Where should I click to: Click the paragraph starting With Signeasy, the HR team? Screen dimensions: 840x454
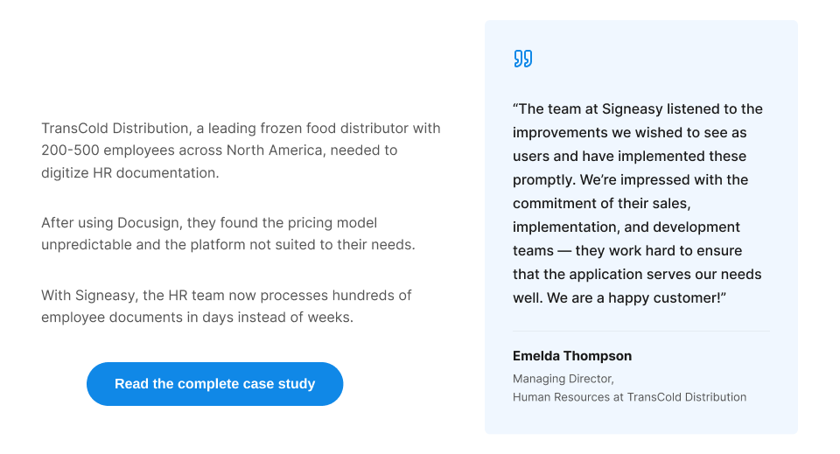(227, 306)
